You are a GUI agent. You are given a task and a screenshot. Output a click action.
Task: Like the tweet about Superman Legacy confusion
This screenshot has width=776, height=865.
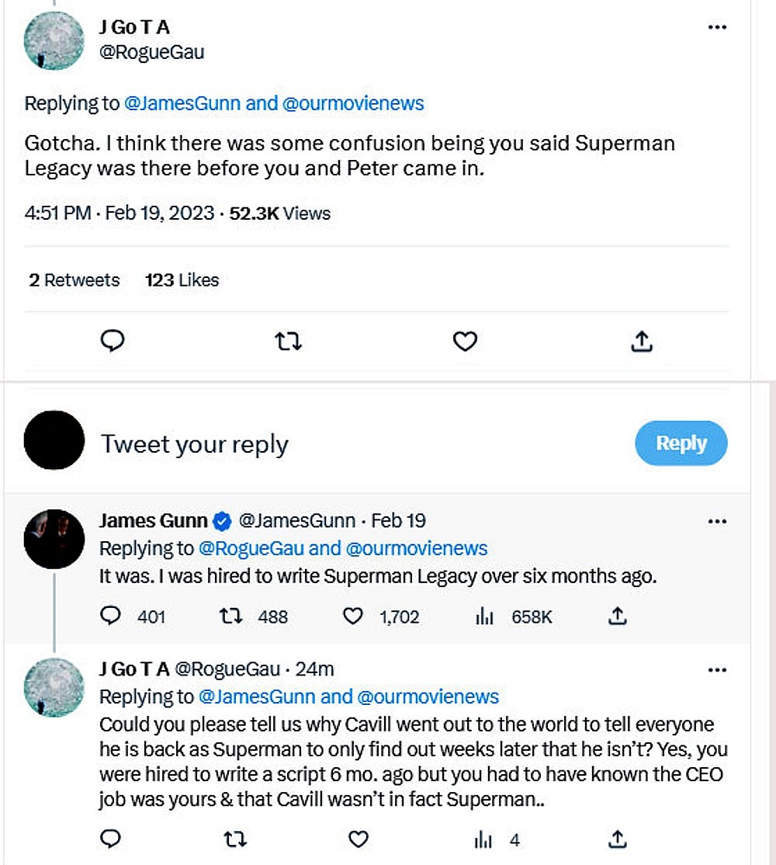click(464, 341)
